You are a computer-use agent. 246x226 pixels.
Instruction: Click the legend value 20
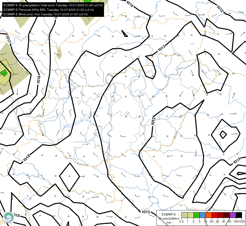click(212, 222)
